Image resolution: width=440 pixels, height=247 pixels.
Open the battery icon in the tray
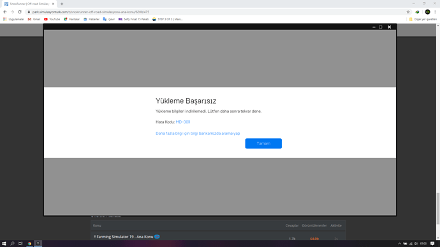coord(405,244)
